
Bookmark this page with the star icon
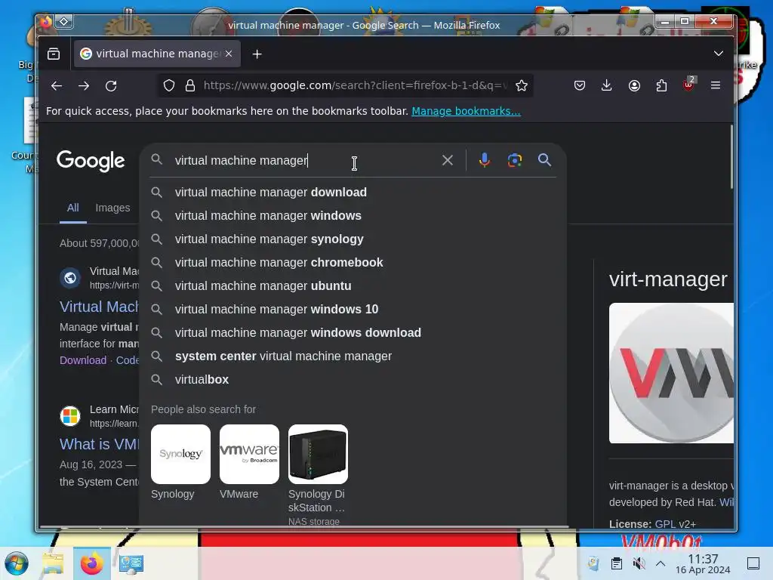(x=522, y=86)
